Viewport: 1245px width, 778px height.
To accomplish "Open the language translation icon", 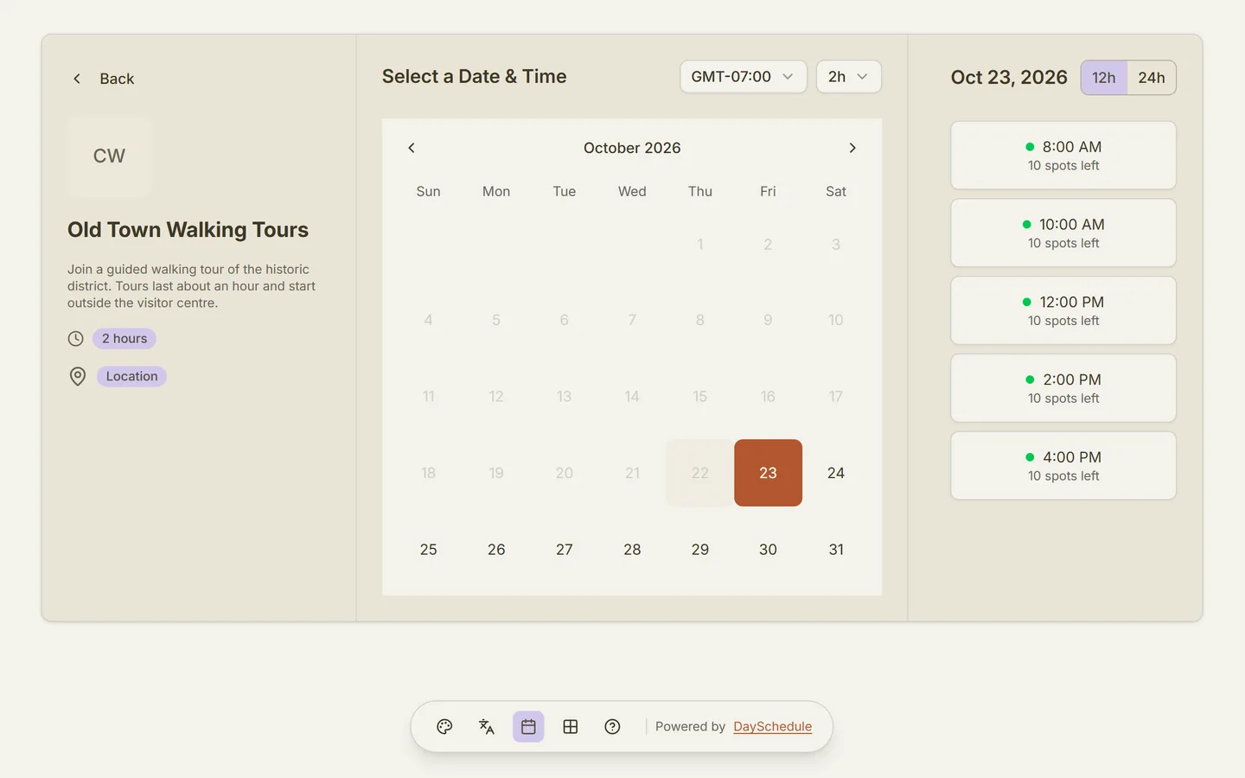I will coord(487,727).
